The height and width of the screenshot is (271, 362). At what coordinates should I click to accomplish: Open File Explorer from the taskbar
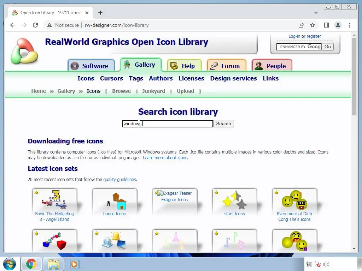53,264
